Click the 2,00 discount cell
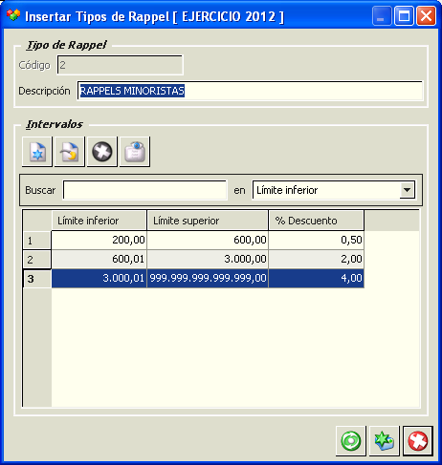 [x=317, y=259]
